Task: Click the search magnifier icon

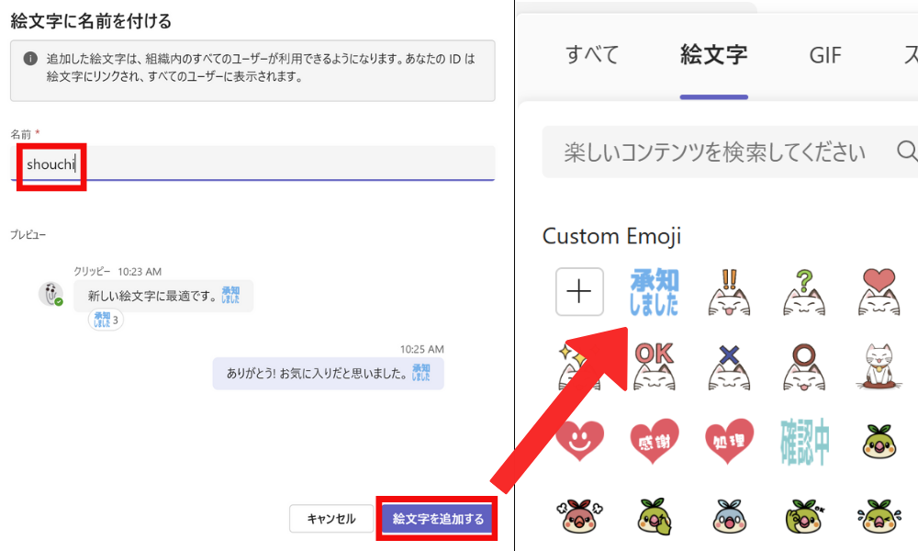Action: tap(906, 151)
